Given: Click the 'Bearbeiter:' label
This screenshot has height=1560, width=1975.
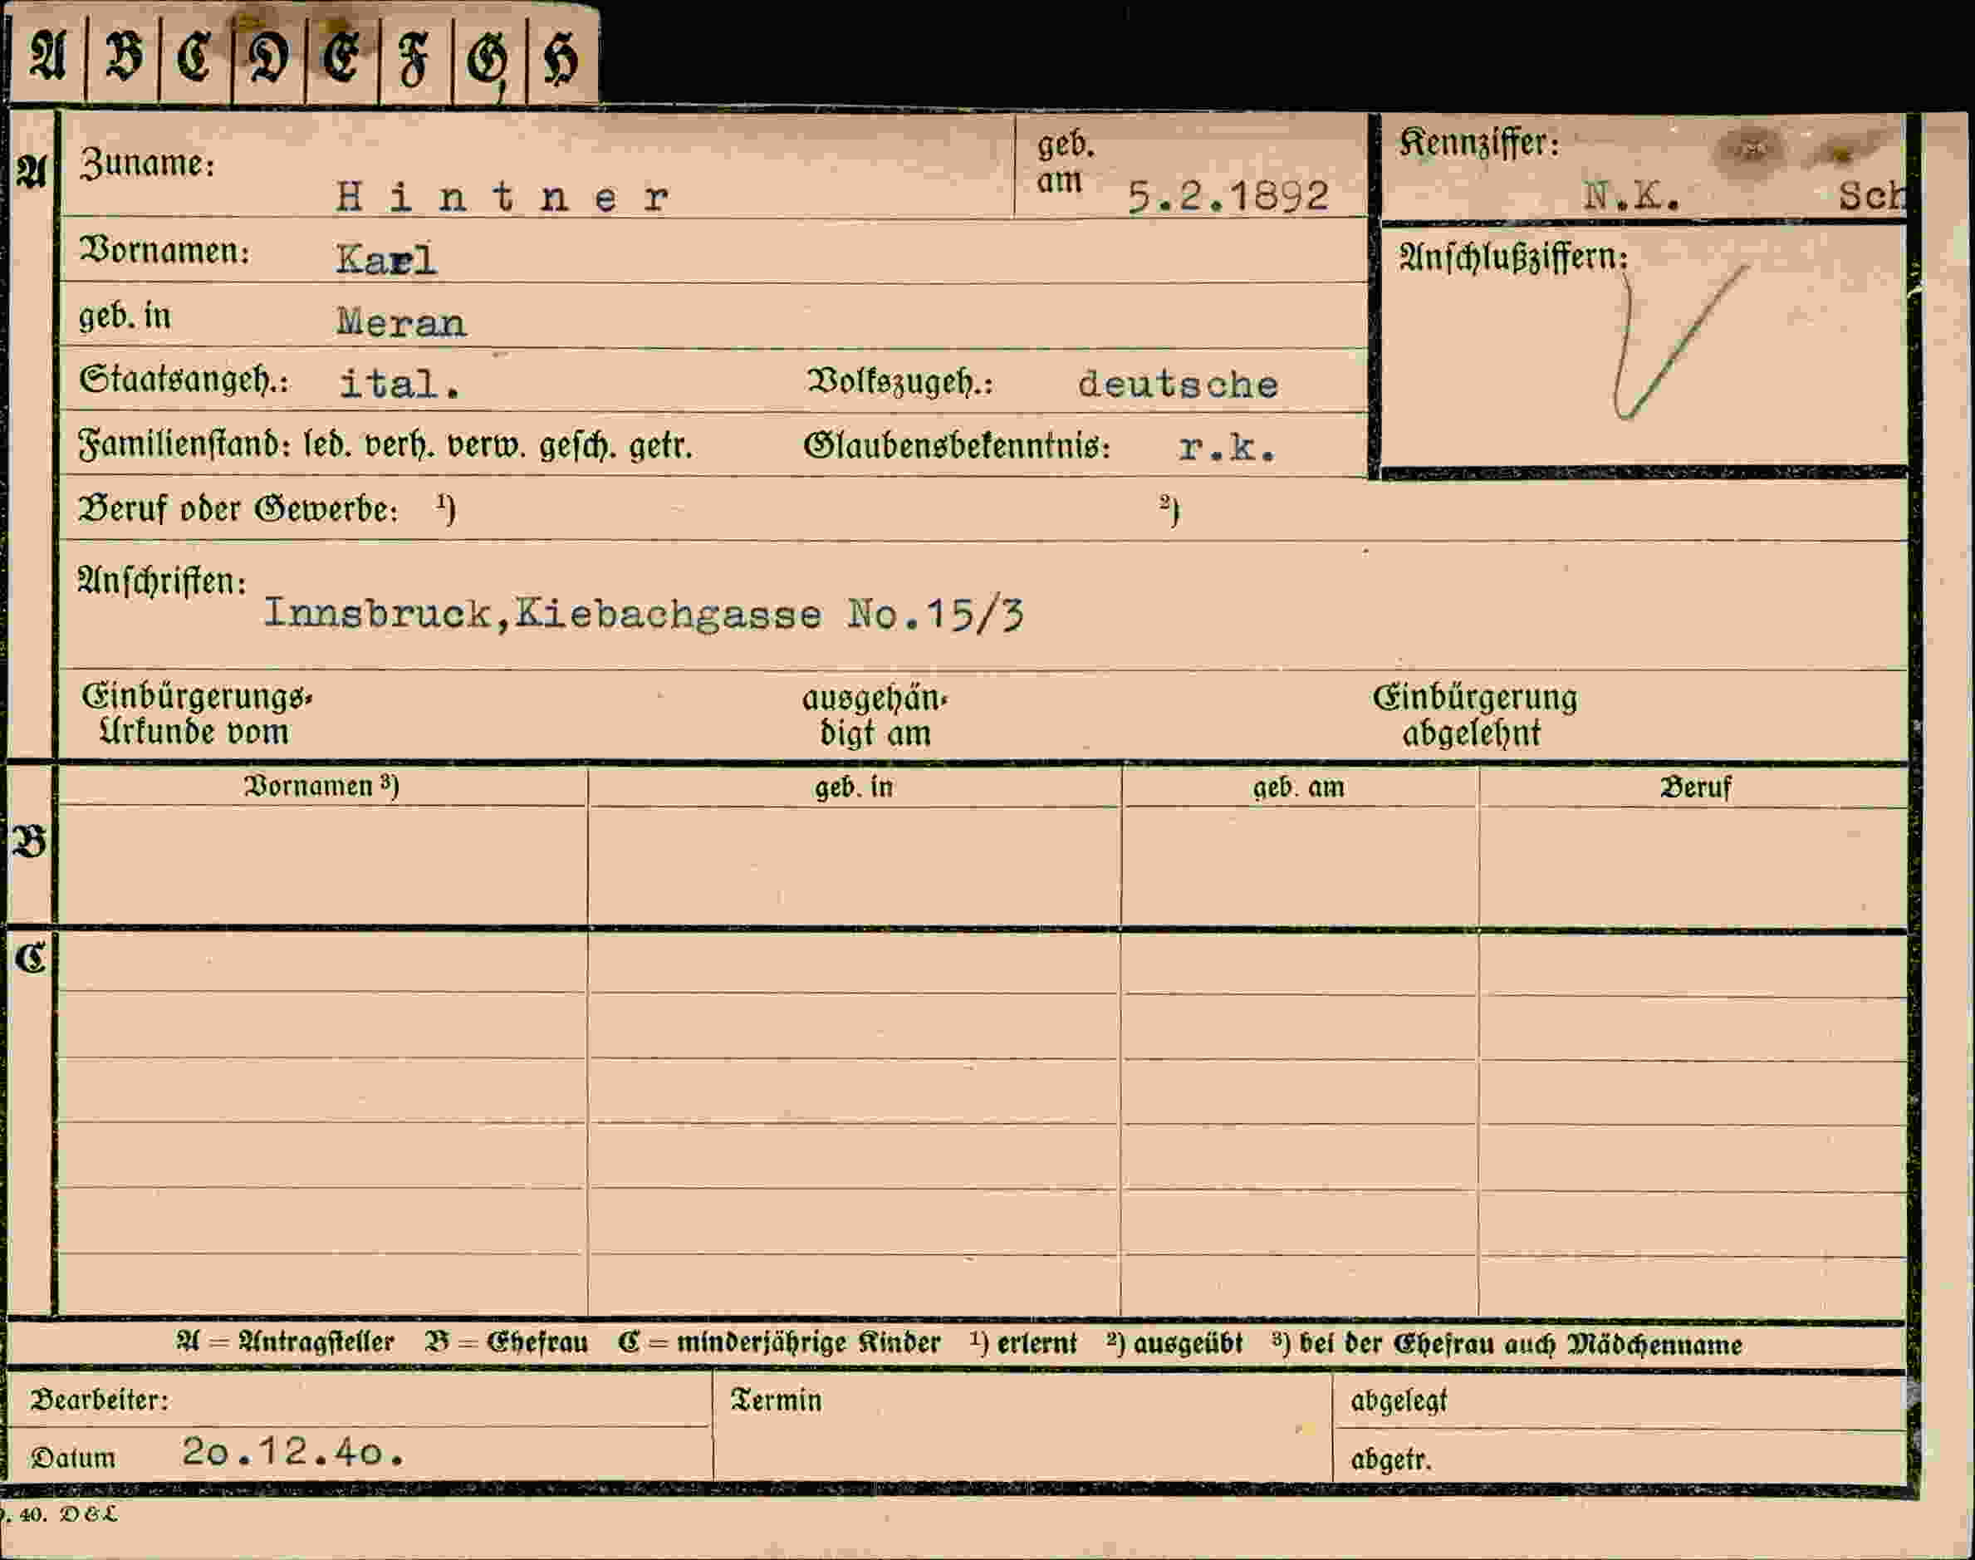Looking at the screenshot, I should (x=100, y=1401).
